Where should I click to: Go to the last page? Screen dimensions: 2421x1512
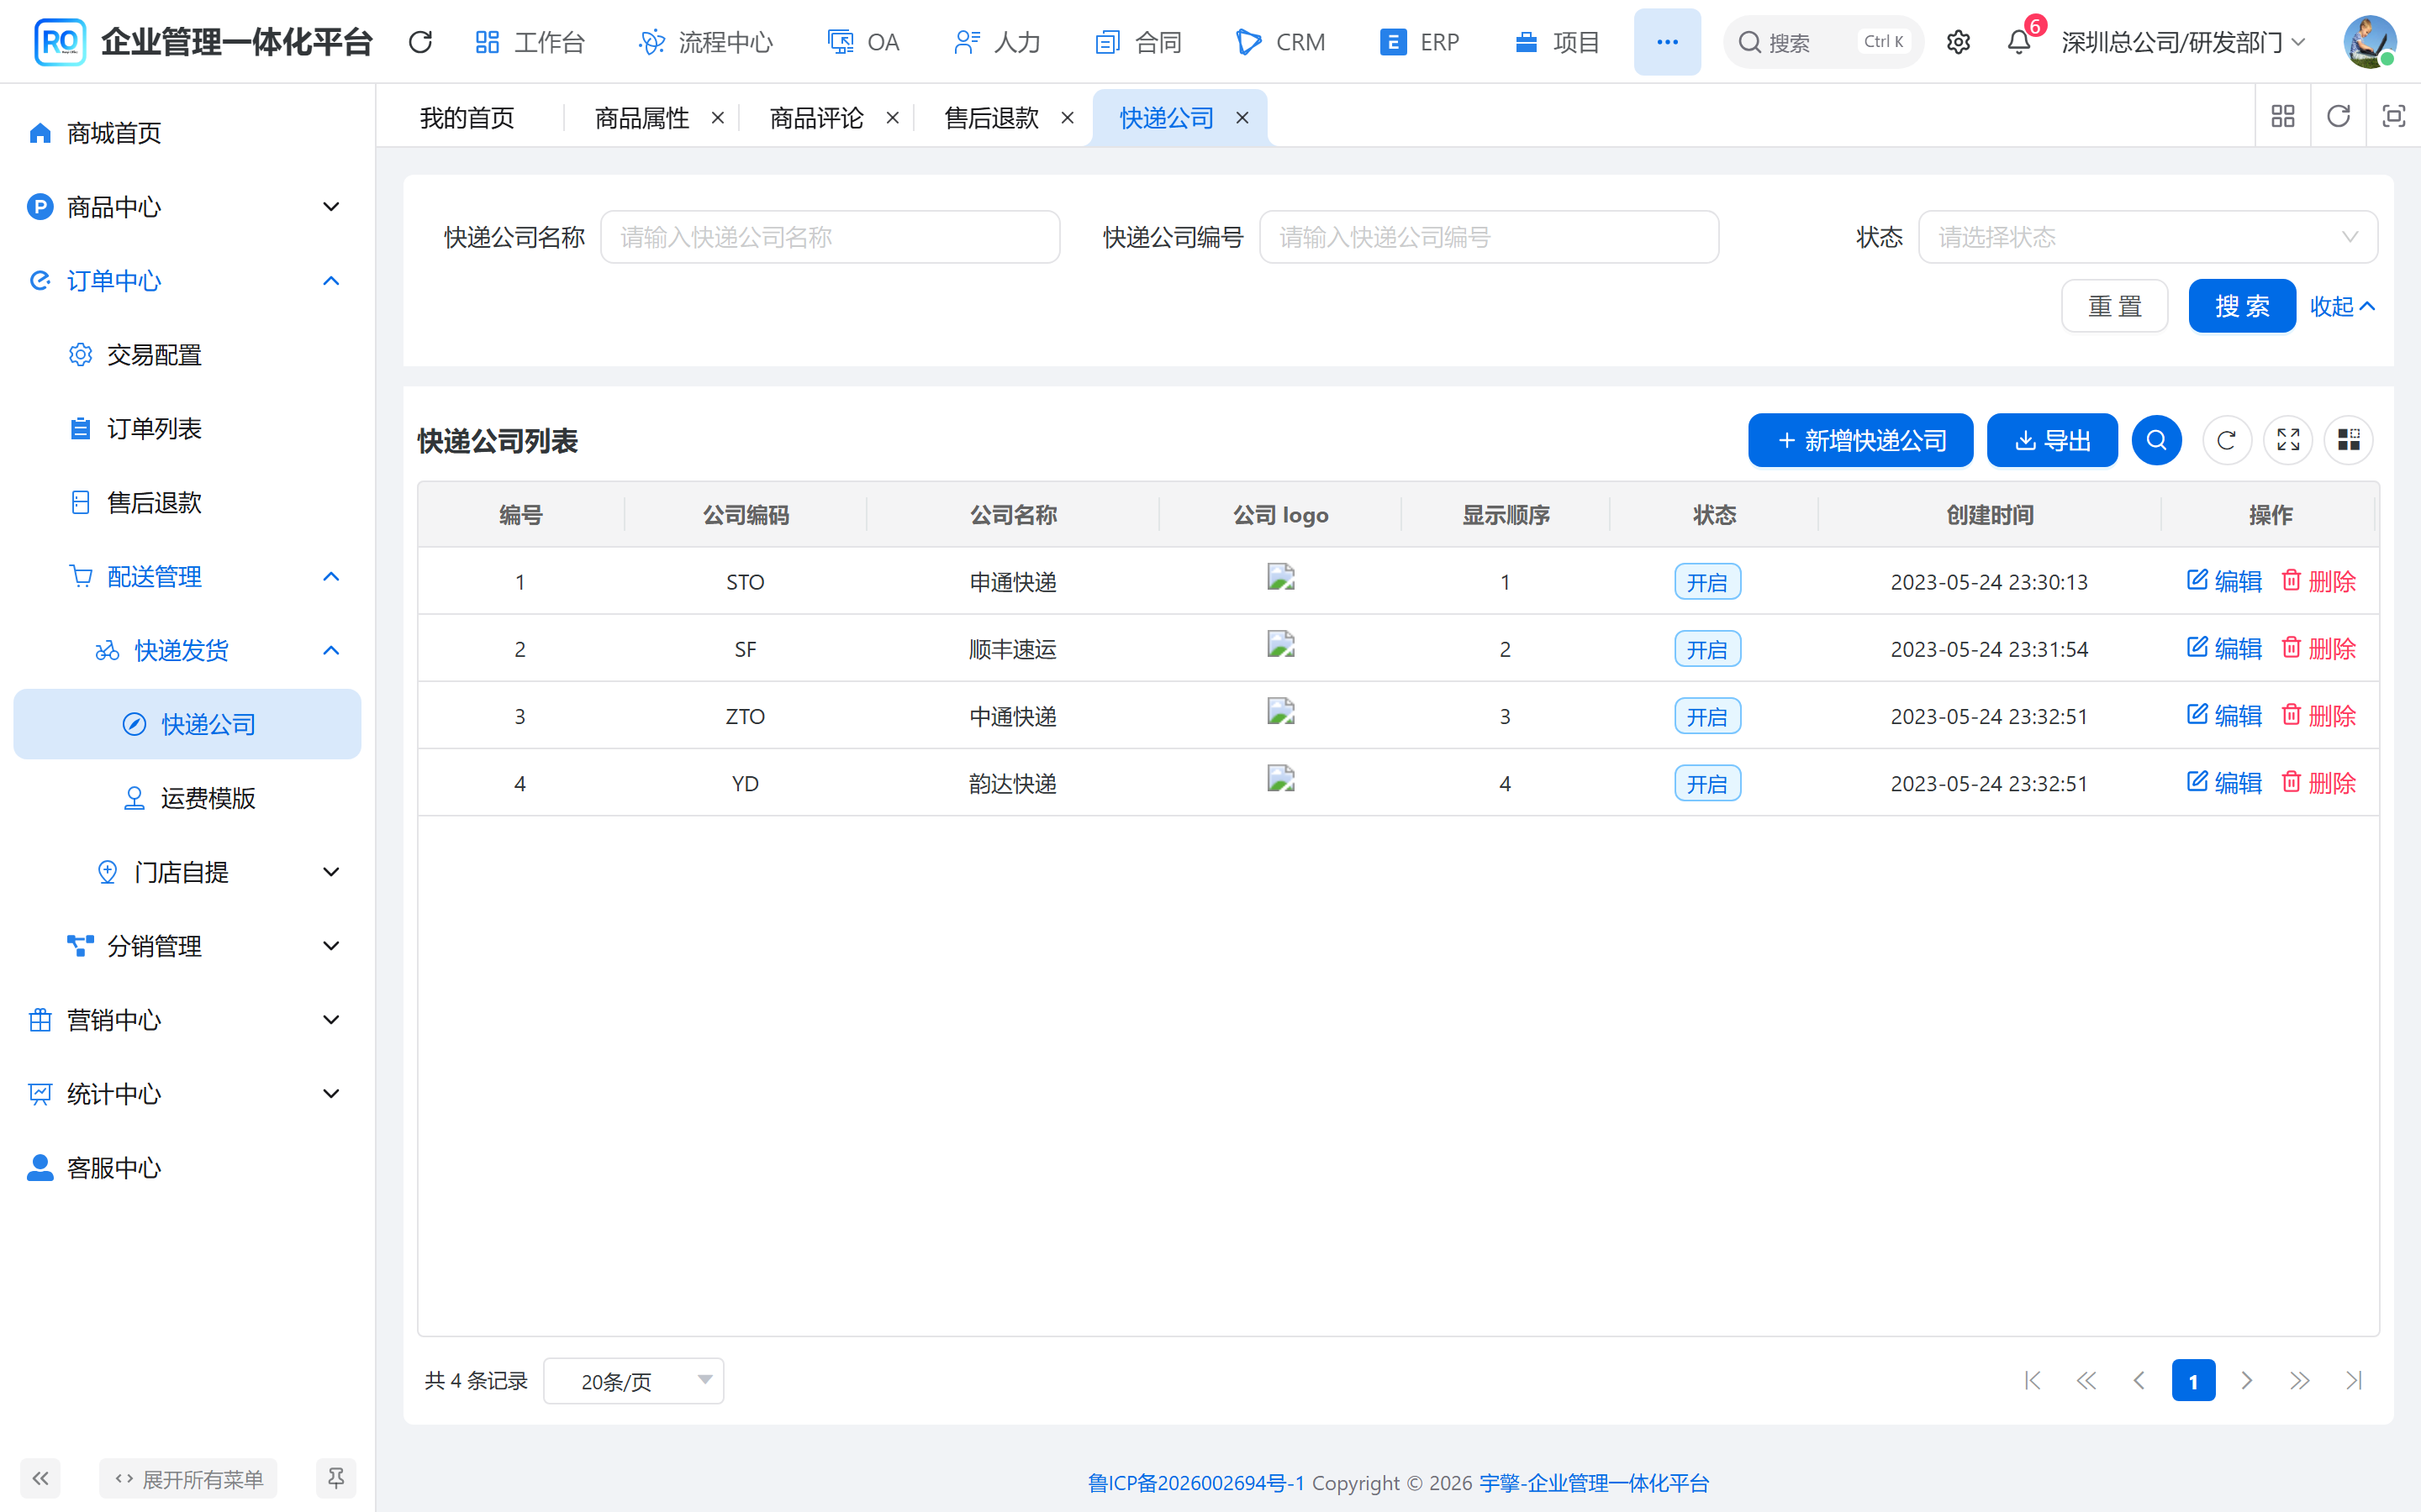click(2354, 1381)
